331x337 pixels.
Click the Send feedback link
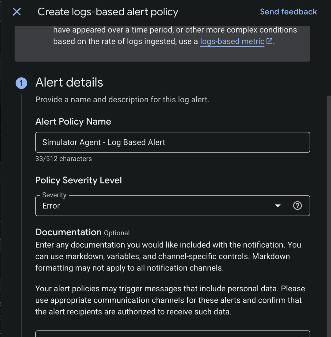288,12
